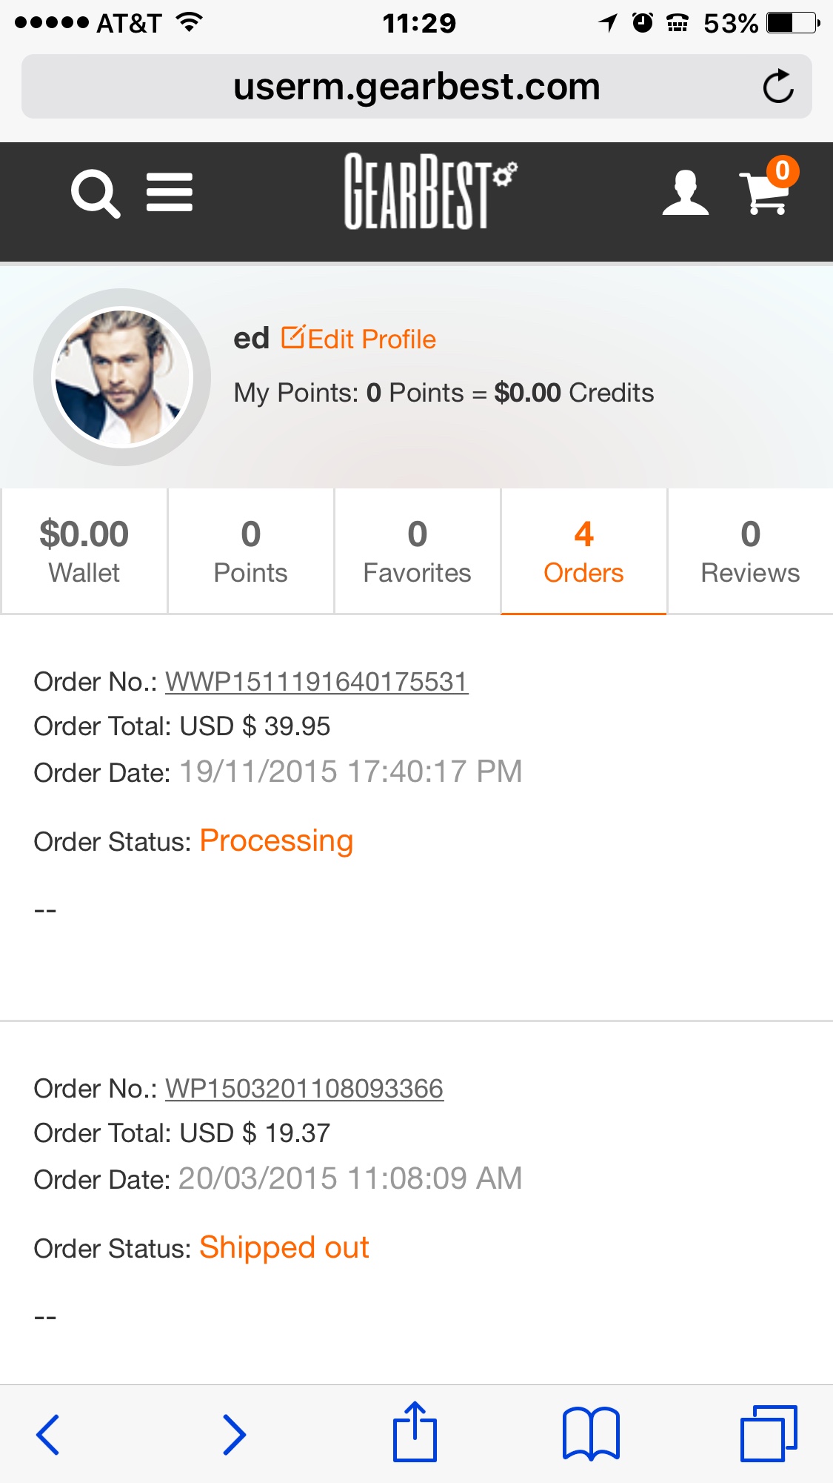Select the Orders tab
The width and height of the screenshot is (833, 1483).
coord(583,551)
